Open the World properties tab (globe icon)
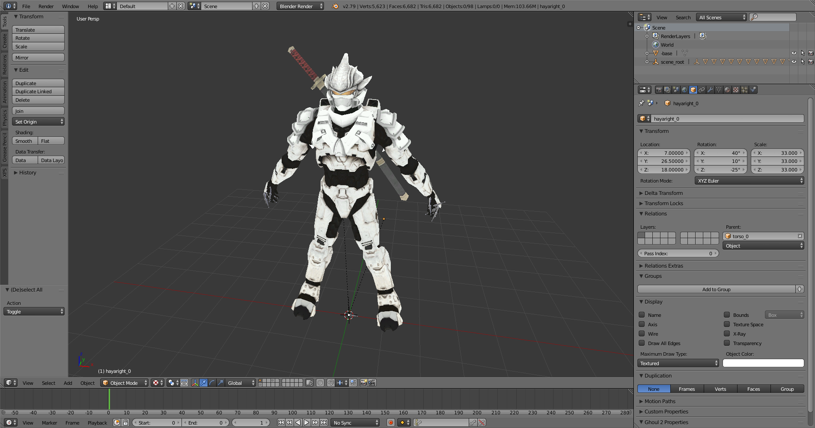The image size is (815, 428). click(684, 90)
